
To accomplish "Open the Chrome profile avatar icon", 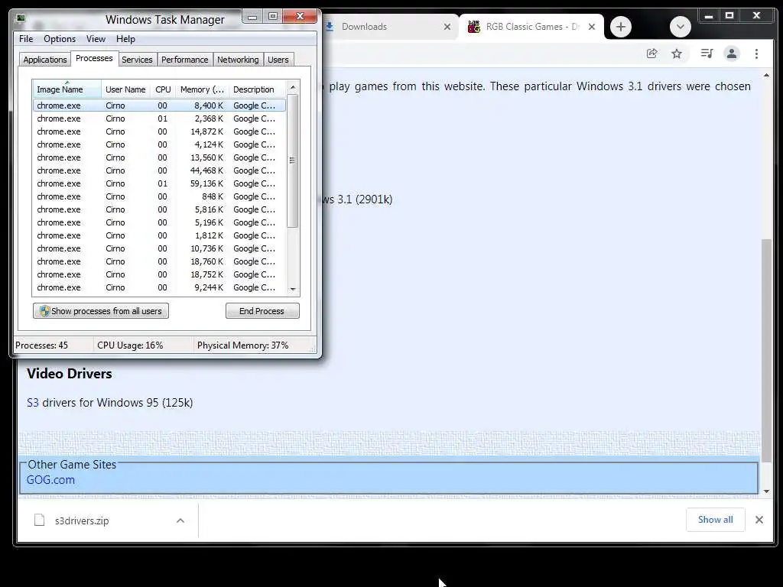I will 732,54.
